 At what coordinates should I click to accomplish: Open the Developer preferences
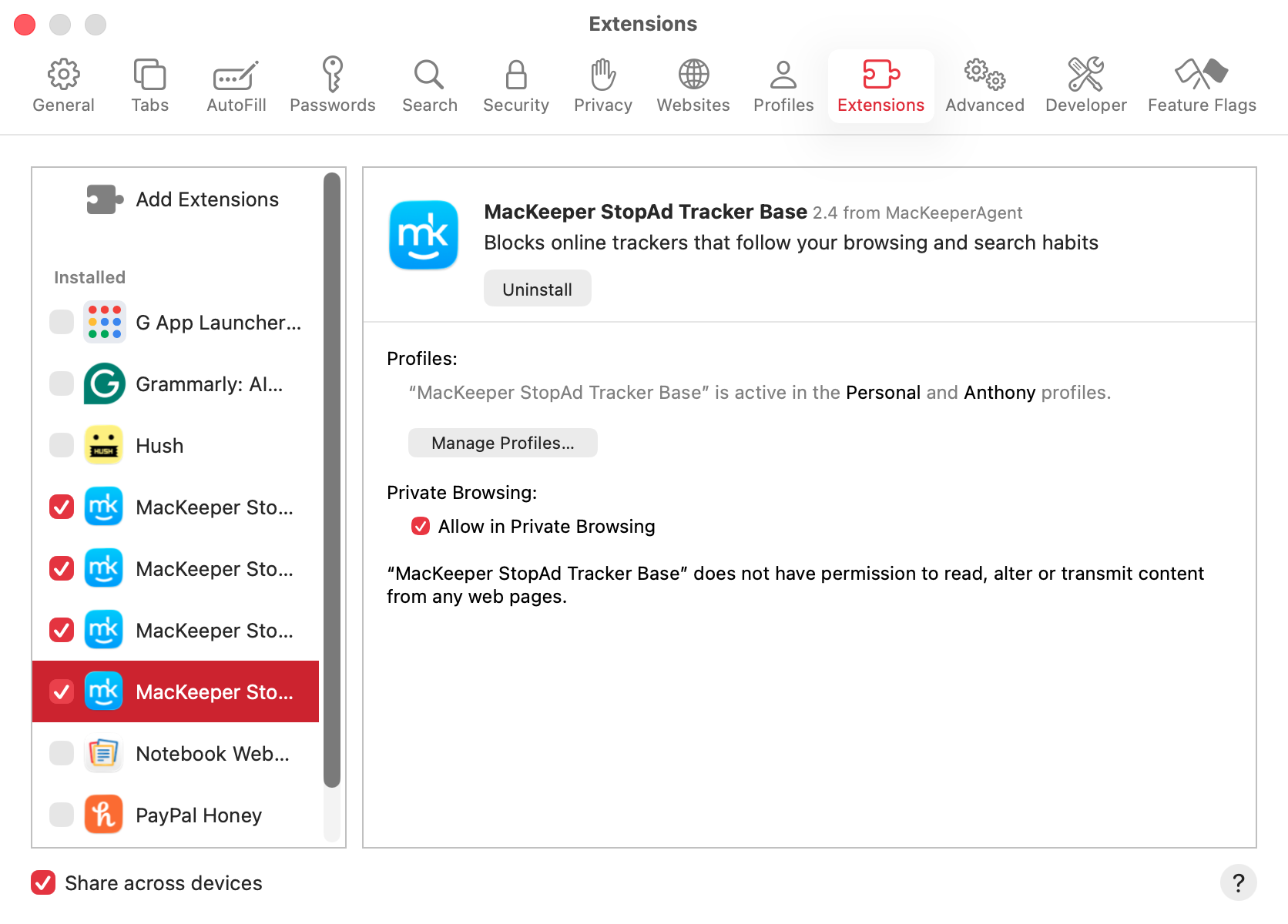coord(1085,85)
